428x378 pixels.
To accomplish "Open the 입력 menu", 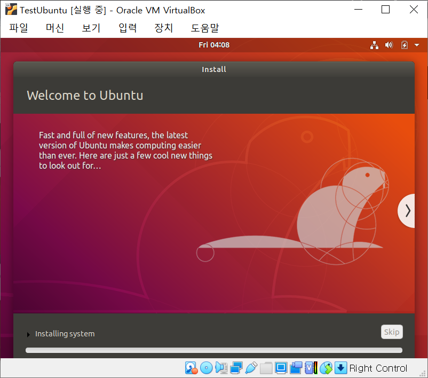I will click(x=128, y=28).
